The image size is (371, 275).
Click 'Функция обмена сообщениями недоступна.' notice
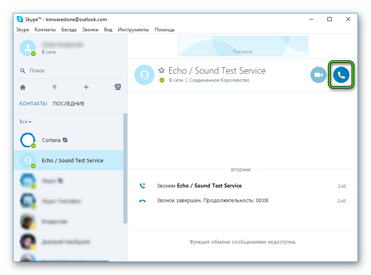point(243,242)
